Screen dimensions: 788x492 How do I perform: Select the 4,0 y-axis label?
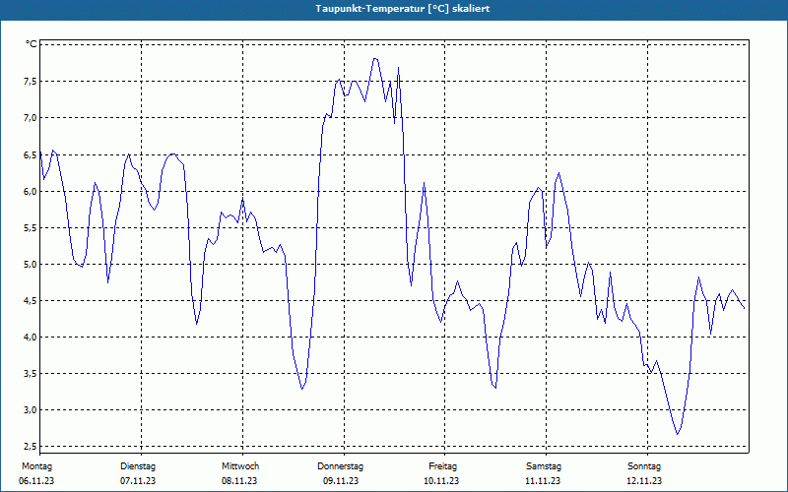click(x=31, y=337)
